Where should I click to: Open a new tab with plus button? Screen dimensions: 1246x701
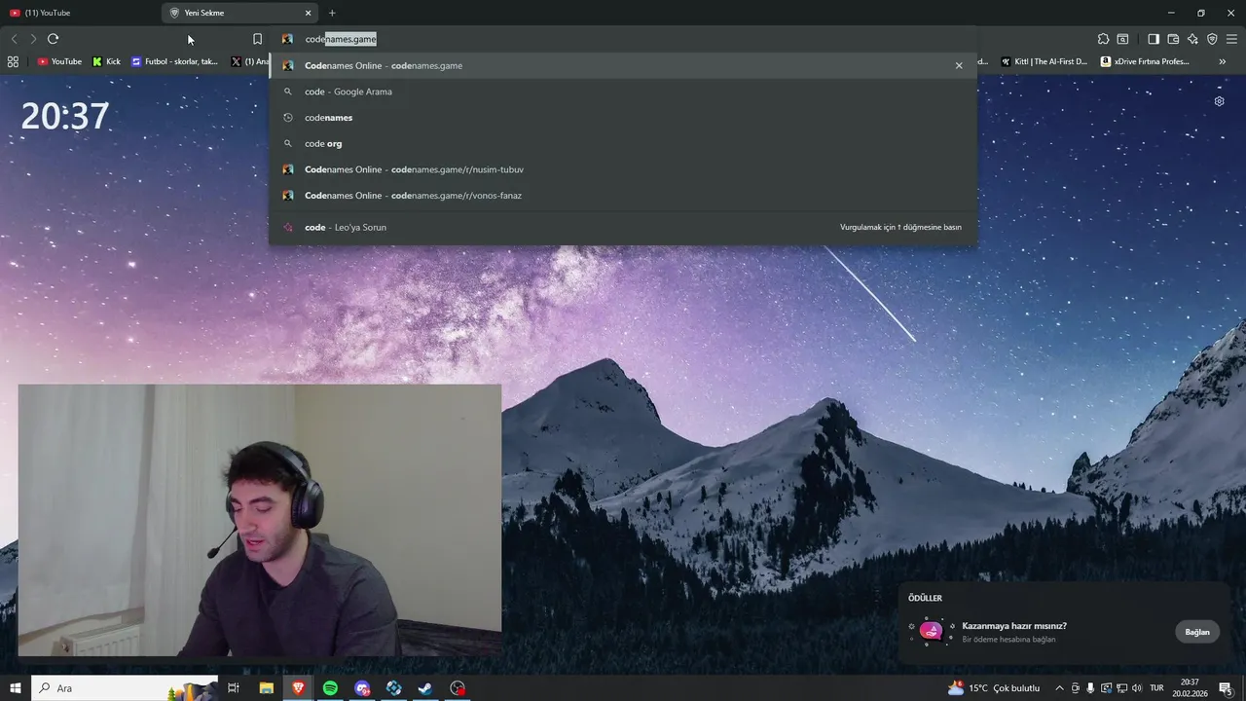[x=332, y=13]
